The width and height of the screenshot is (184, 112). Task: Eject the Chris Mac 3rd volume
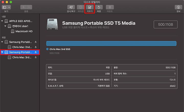(x=36, y=57)
